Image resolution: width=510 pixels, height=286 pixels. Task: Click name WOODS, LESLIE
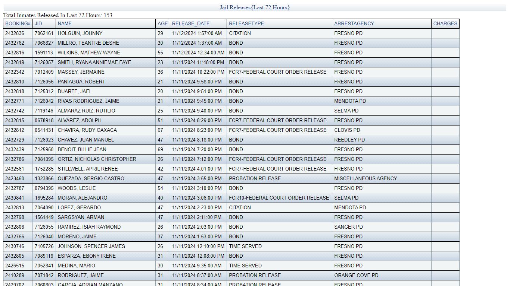coord(77,188)
